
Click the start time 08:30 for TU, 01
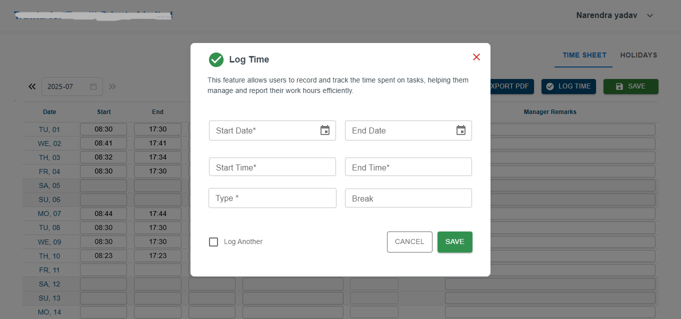click(x=103, y=129)
